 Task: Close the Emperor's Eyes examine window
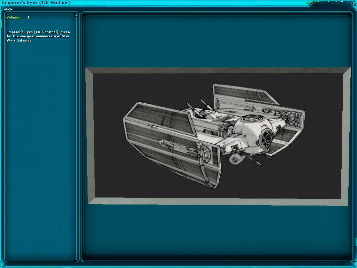355,4
